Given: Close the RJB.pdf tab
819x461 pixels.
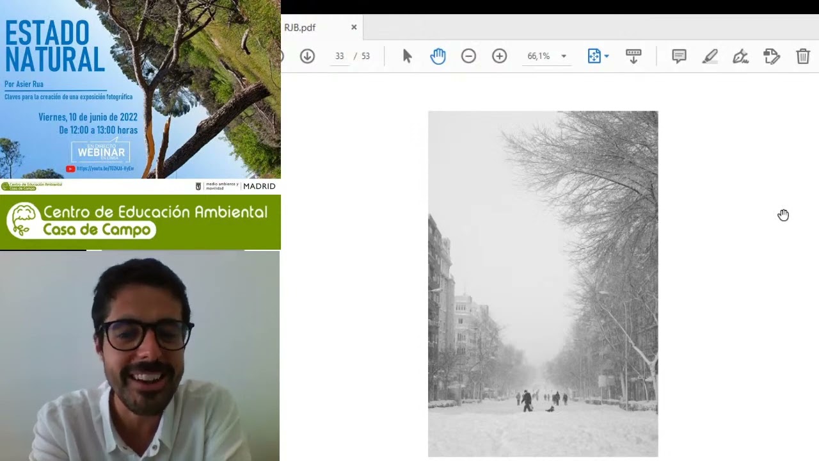Looking at the screenshot, I should point(354,28).
